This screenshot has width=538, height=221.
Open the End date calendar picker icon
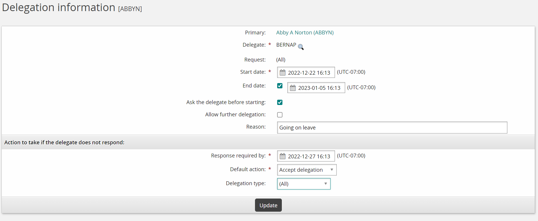[293, 88]
